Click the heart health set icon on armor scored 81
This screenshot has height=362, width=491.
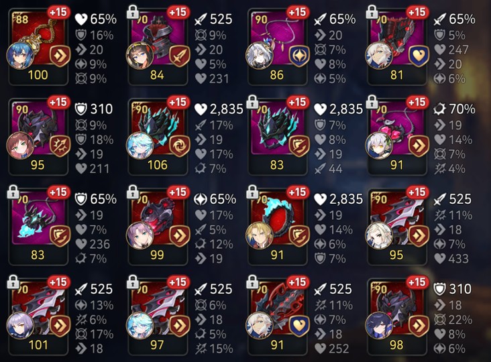pos(419,56)
